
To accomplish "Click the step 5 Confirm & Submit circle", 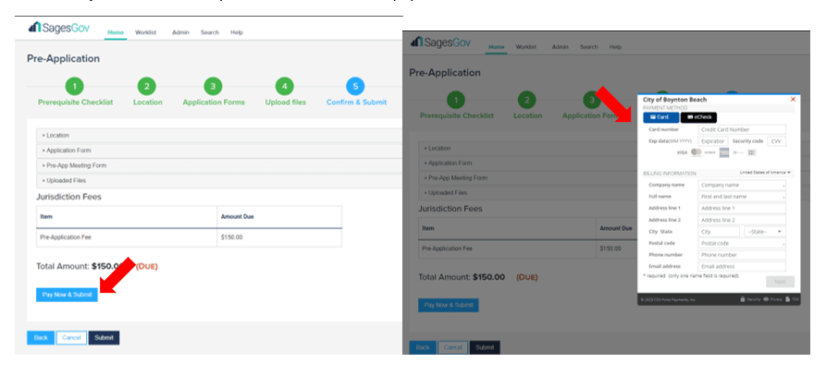I will pyautogui.click(x=355, y=86).
